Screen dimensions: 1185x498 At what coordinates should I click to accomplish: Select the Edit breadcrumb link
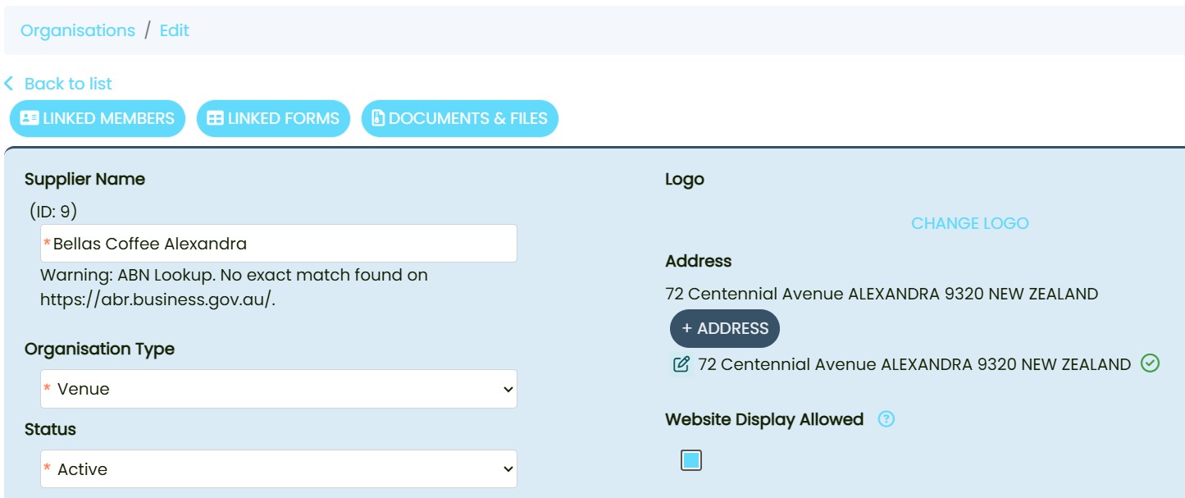(174, 30)
